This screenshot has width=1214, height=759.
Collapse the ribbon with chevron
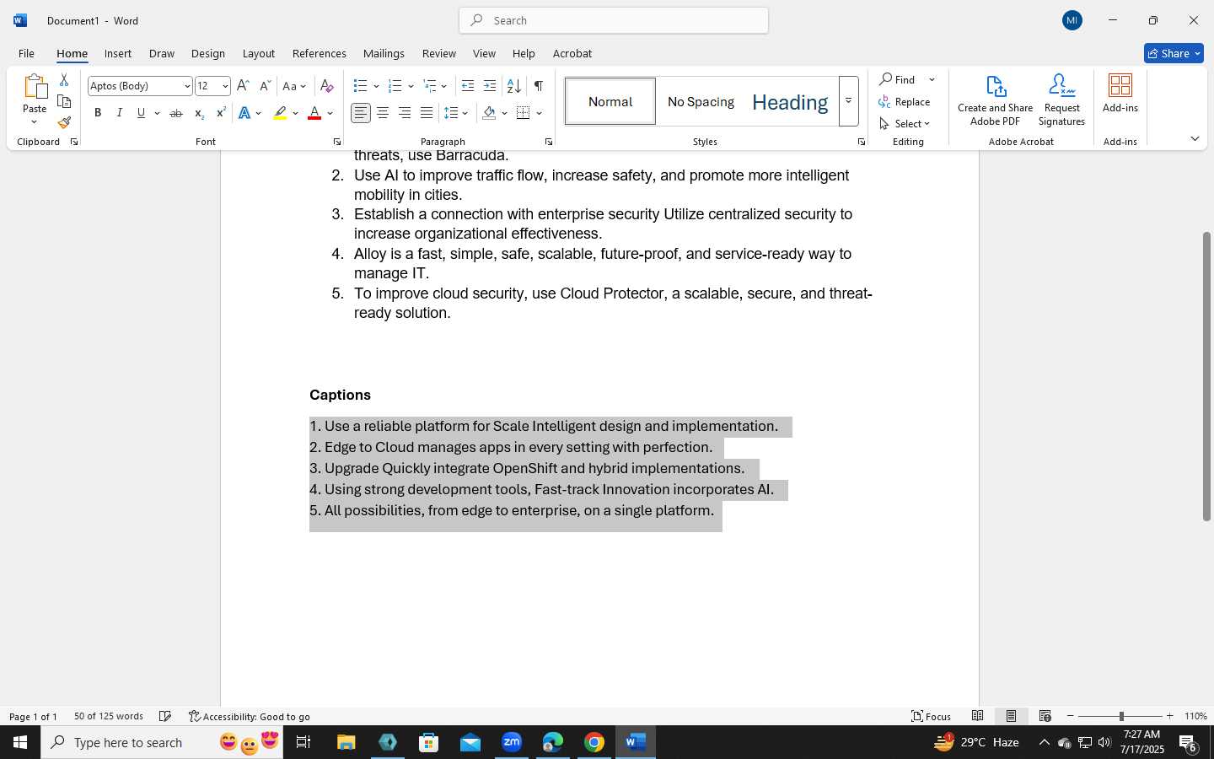[x=1195, y=139]
